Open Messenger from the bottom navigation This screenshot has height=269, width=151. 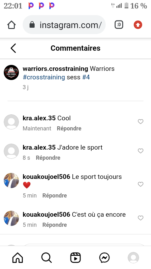(104, 258)
